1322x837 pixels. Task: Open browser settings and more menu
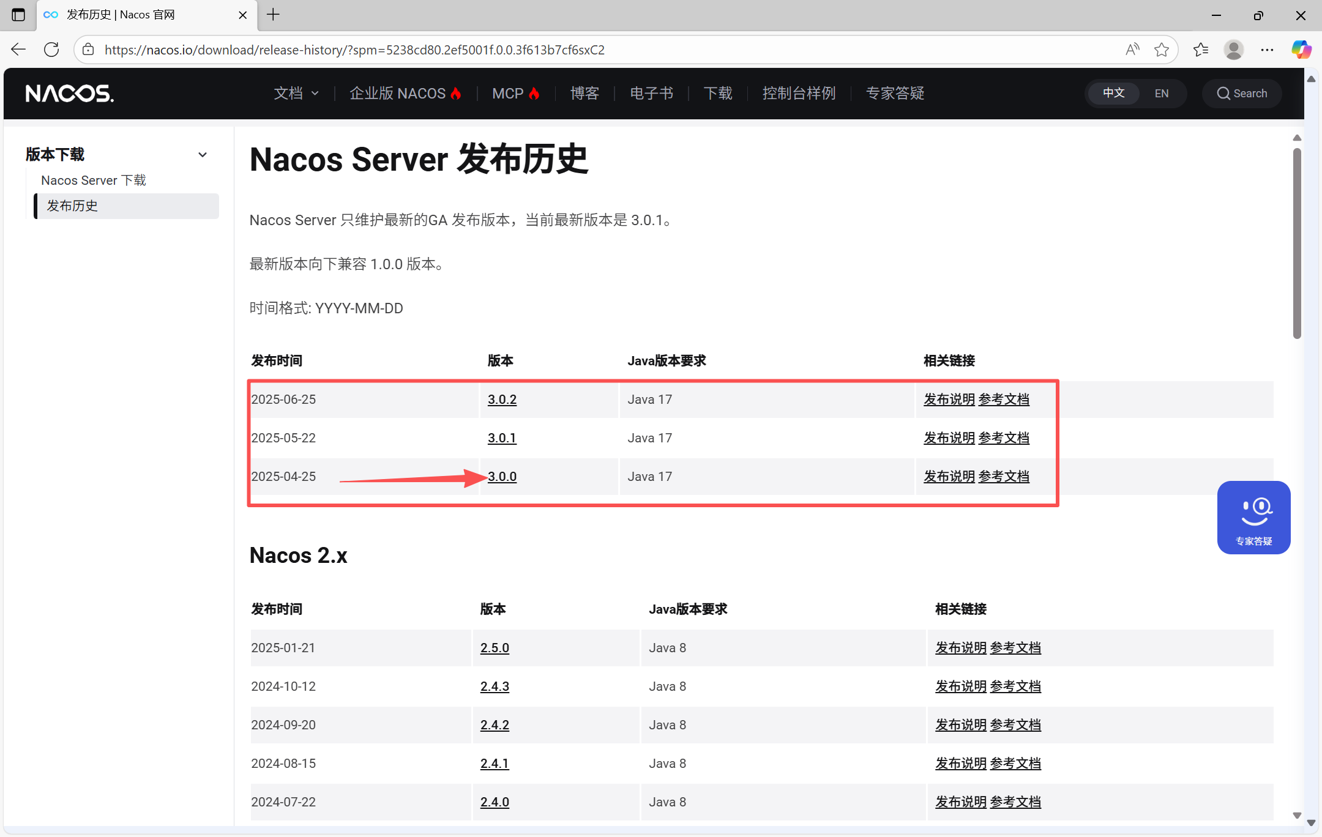[x=1267, y=50]
